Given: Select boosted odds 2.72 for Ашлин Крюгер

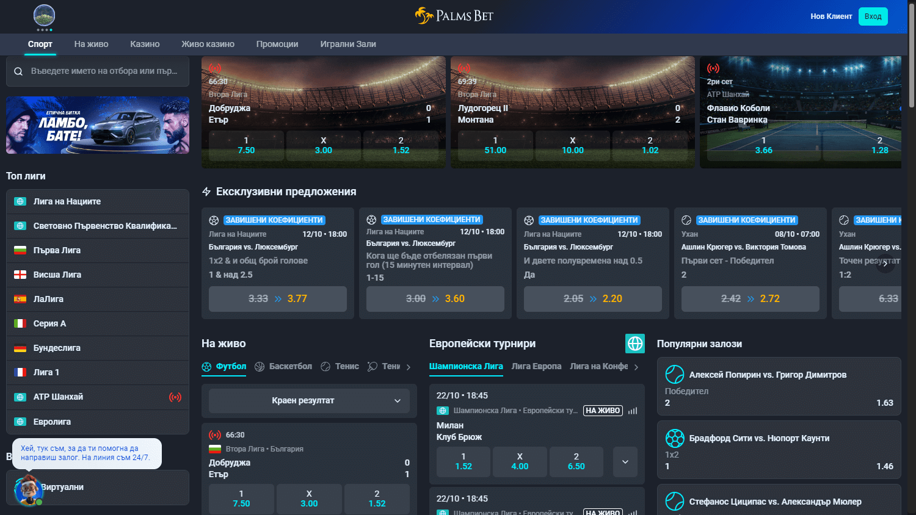Looking at the screenshot, I should click(x=751, y=299).
